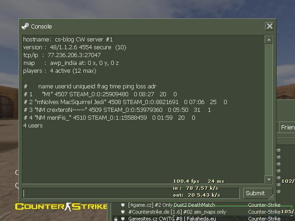
Task: Click the Console title bar text
Action: coord(41,27)
